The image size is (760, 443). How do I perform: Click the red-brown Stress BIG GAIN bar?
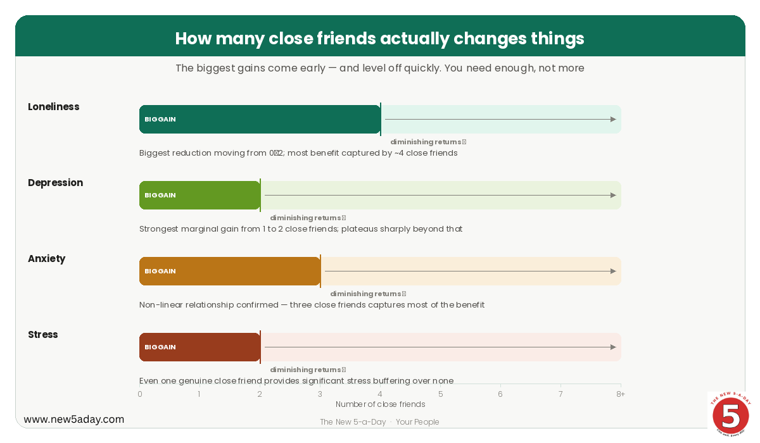199,347
